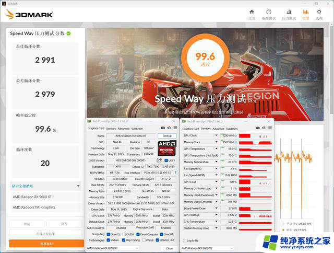Open the stress test chart icon
The width and height of the screenshot is (334, 253).
[x=289, y=11]
